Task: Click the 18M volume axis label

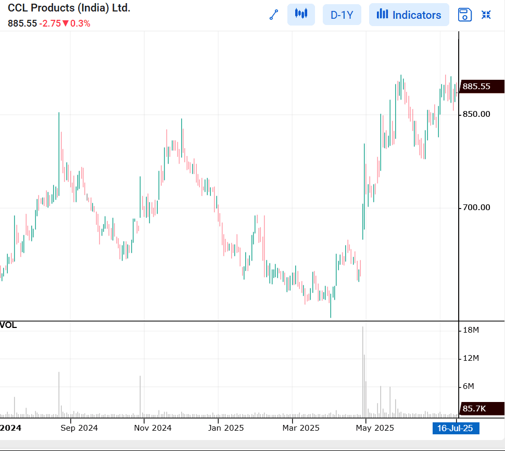Action: pyautogui.click(x=471, y=330)
